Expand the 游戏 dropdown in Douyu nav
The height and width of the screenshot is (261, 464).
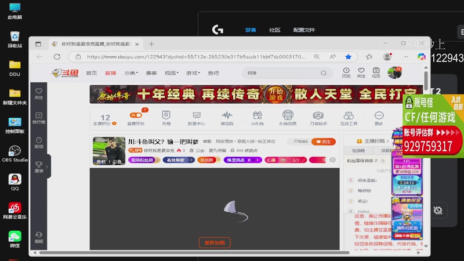pos(193,73)
